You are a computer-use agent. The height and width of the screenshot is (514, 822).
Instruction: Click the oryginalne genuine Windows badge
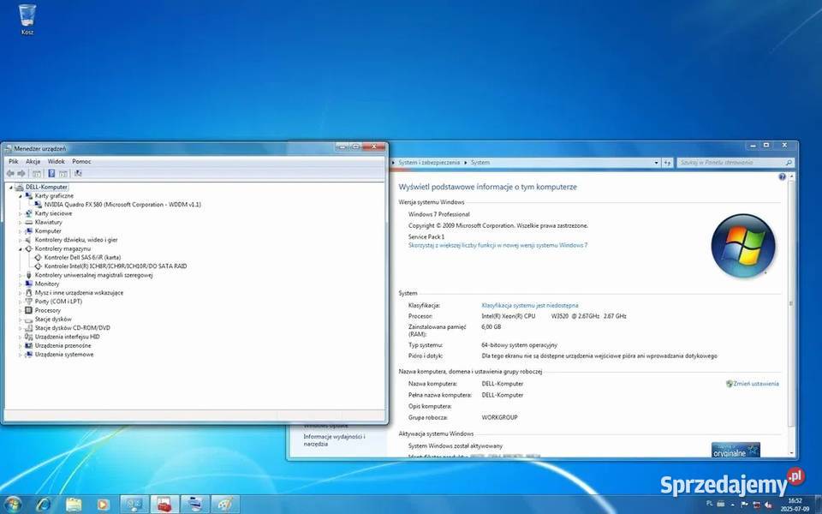735,449
